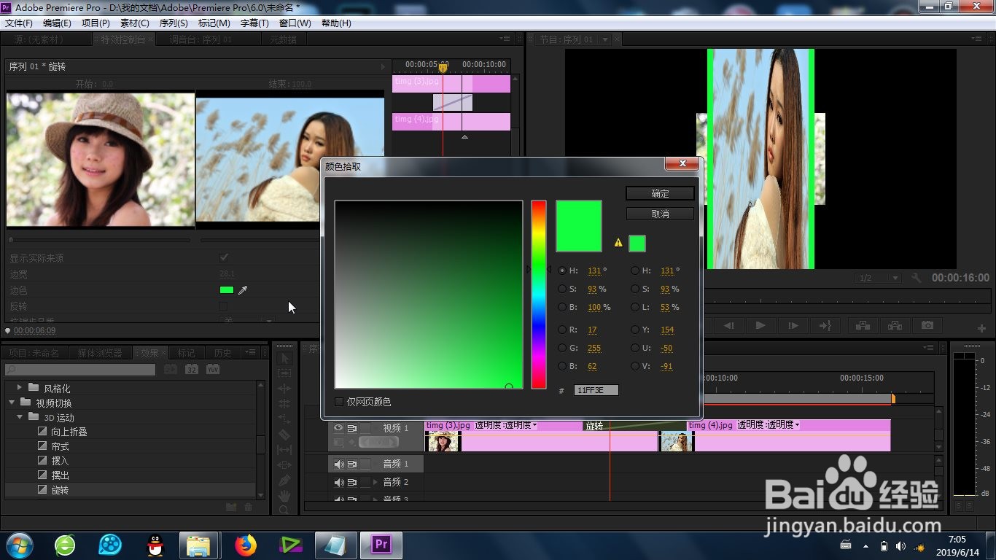Collapse the 视频切换 folder
Image resolution: width=996 pixels, height=560 pixels.
[12, 402]
